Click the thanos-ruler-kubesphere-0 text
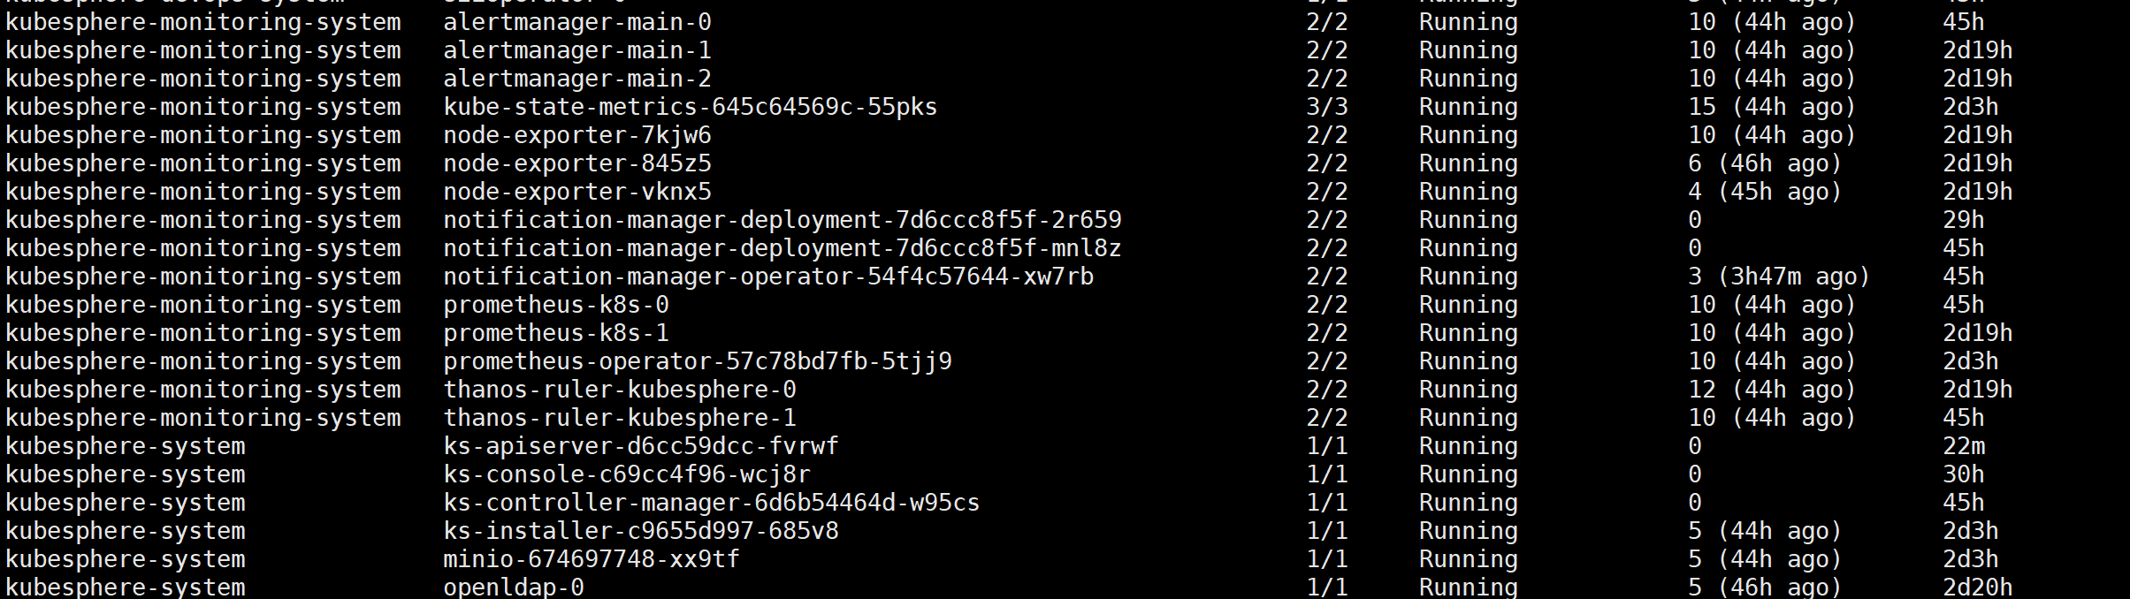Screen dimensions: 2130x599 [620, 390]
